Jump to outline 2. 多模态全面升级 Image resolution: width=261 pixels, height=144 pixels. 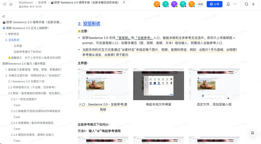click(x=34, y=76)
